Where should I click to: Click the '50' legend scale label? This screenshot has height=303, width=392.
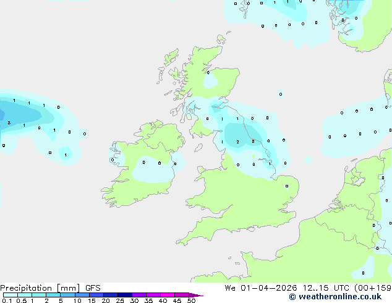pyautogui.click(x=191, y=301)
